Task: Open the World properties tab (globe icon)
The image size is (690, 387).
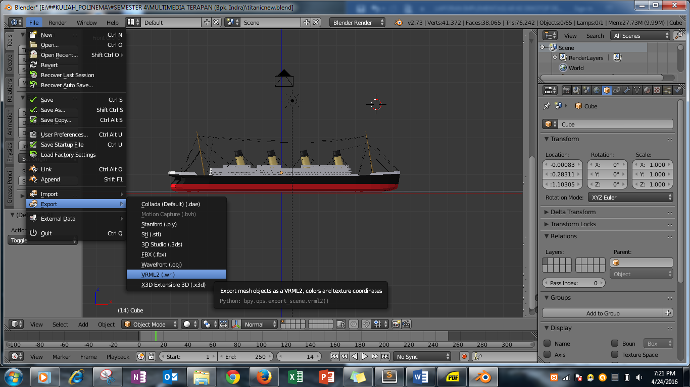Action: 597,90
